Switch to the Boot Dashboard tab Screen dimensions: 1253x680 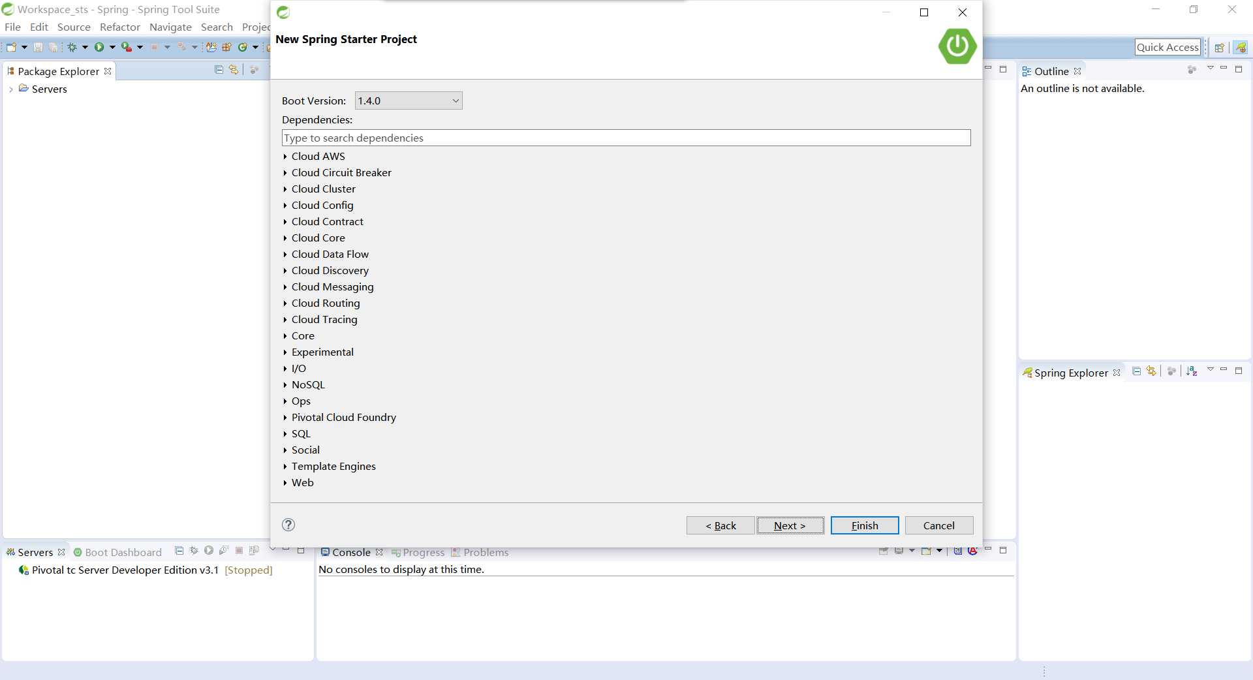click(117, 552)
